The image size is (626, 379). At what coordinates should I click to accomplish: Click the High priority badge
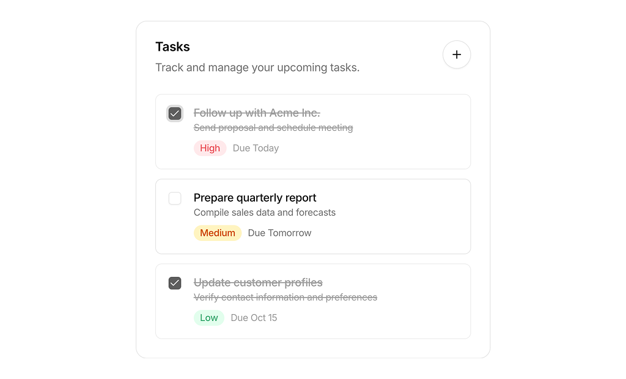[x=210, y=148]
